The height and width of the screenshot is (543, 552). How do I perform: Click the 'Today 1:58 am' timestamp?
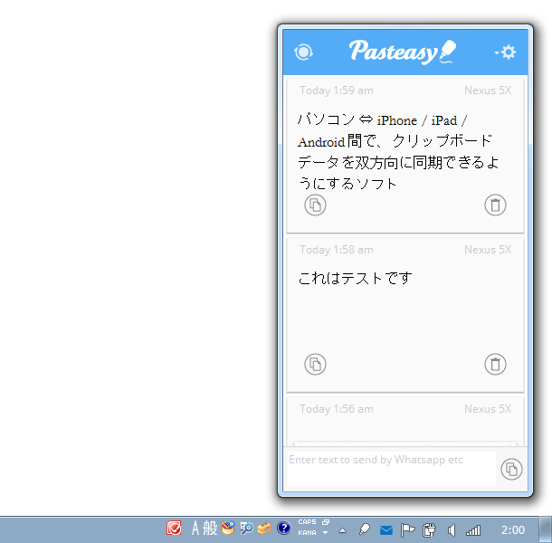pos(337,250)
